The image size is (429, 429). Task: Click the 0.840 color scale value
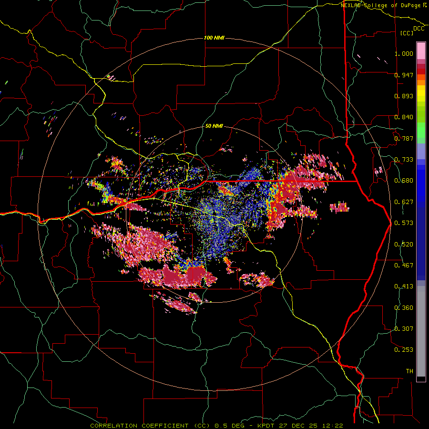pyautogui.click(x=404, y=117)
